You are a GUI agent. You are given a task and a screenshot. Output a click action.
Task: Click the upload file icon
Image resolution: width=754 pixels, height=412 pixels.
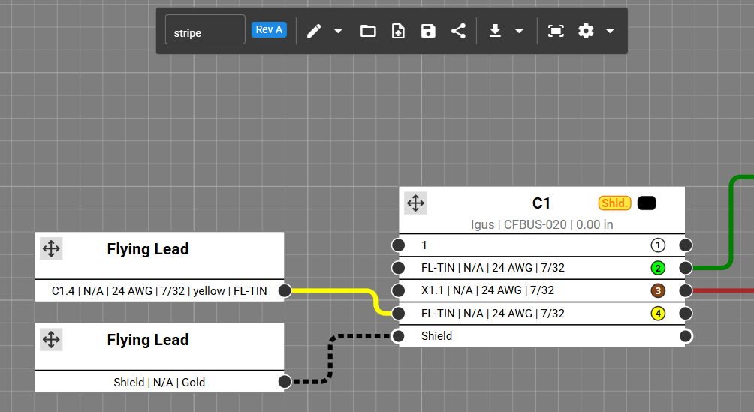coord(398,31)
